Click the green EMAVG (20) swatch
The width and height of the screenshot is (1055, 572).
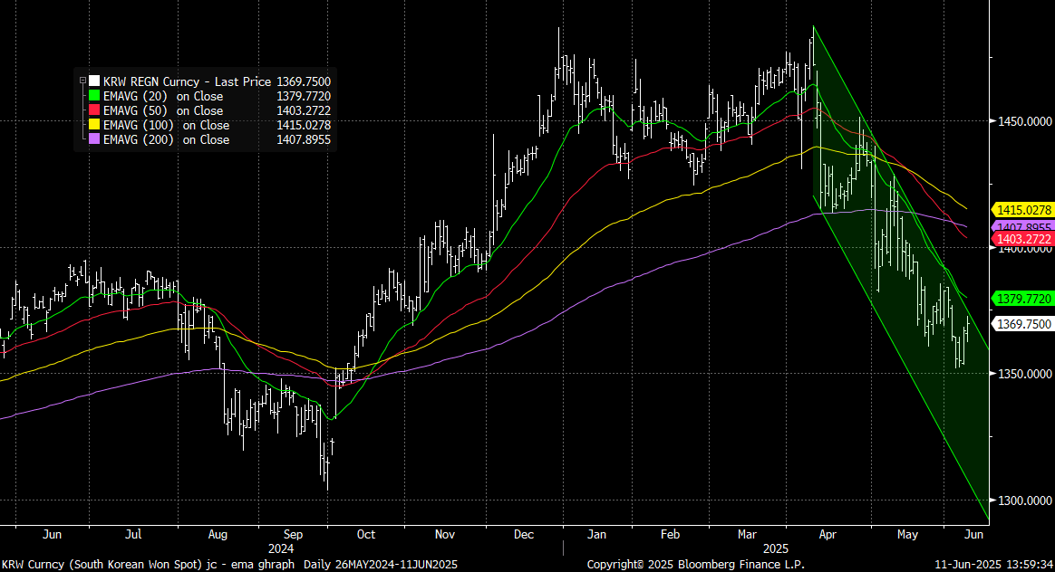pyautogui.click(x=94, y=96)
